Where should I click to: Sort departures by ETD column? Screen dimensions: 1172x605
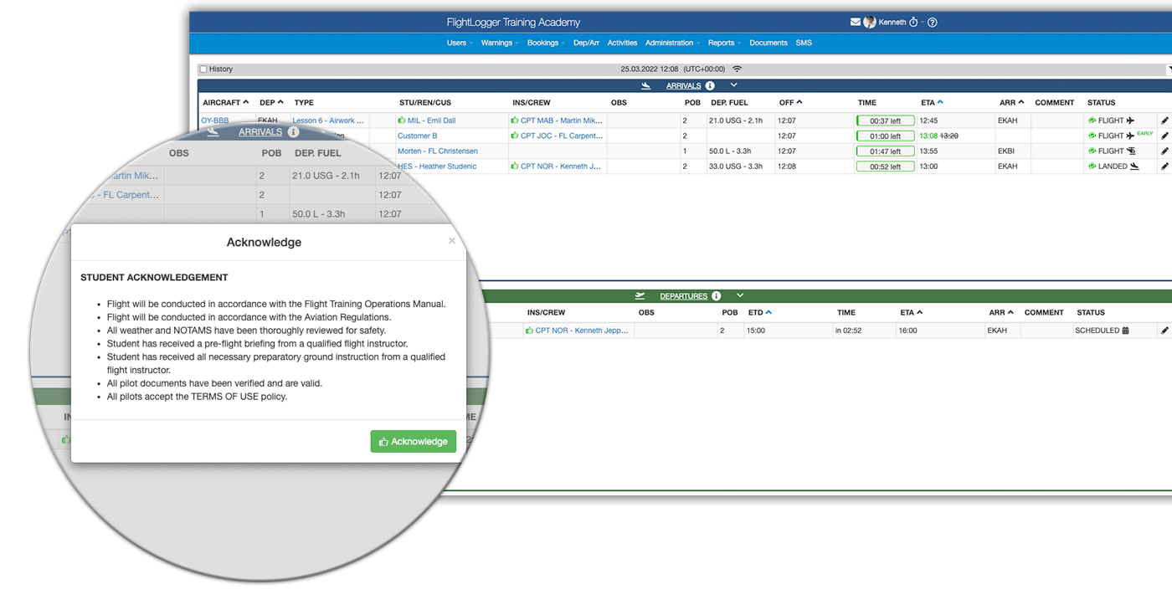[759, 313]
